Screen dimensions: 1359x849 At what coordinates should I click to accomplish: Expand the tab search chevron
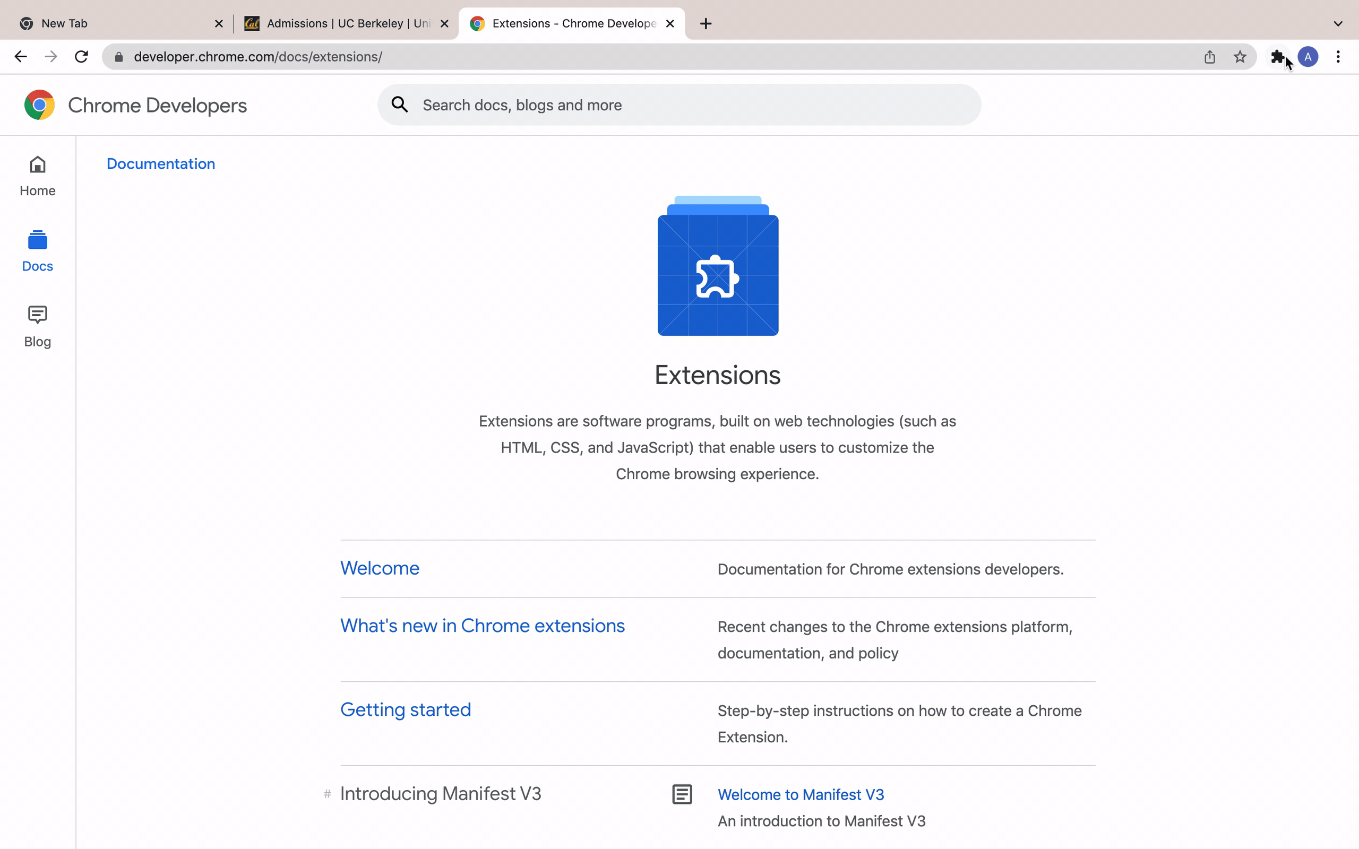point(1338,23)
